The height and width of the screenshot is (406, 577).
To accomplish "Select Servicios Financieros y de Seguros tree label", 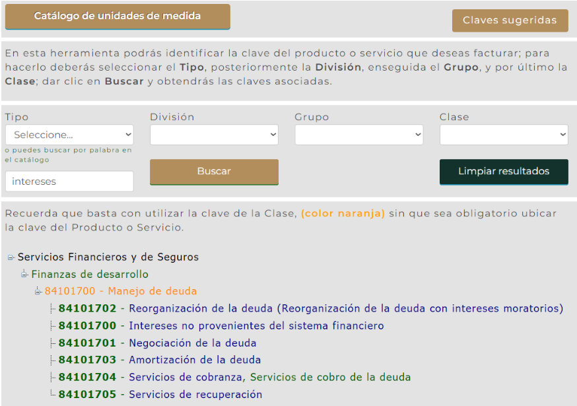I will [x=108, y=257].
